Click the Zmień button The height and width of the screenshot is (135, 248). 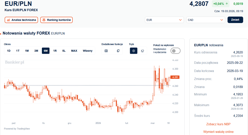(x=235, y=20)
